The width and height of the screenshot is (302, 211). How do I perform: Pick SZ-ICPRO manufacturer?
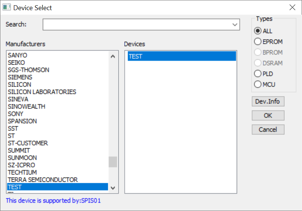click(57, 165)
